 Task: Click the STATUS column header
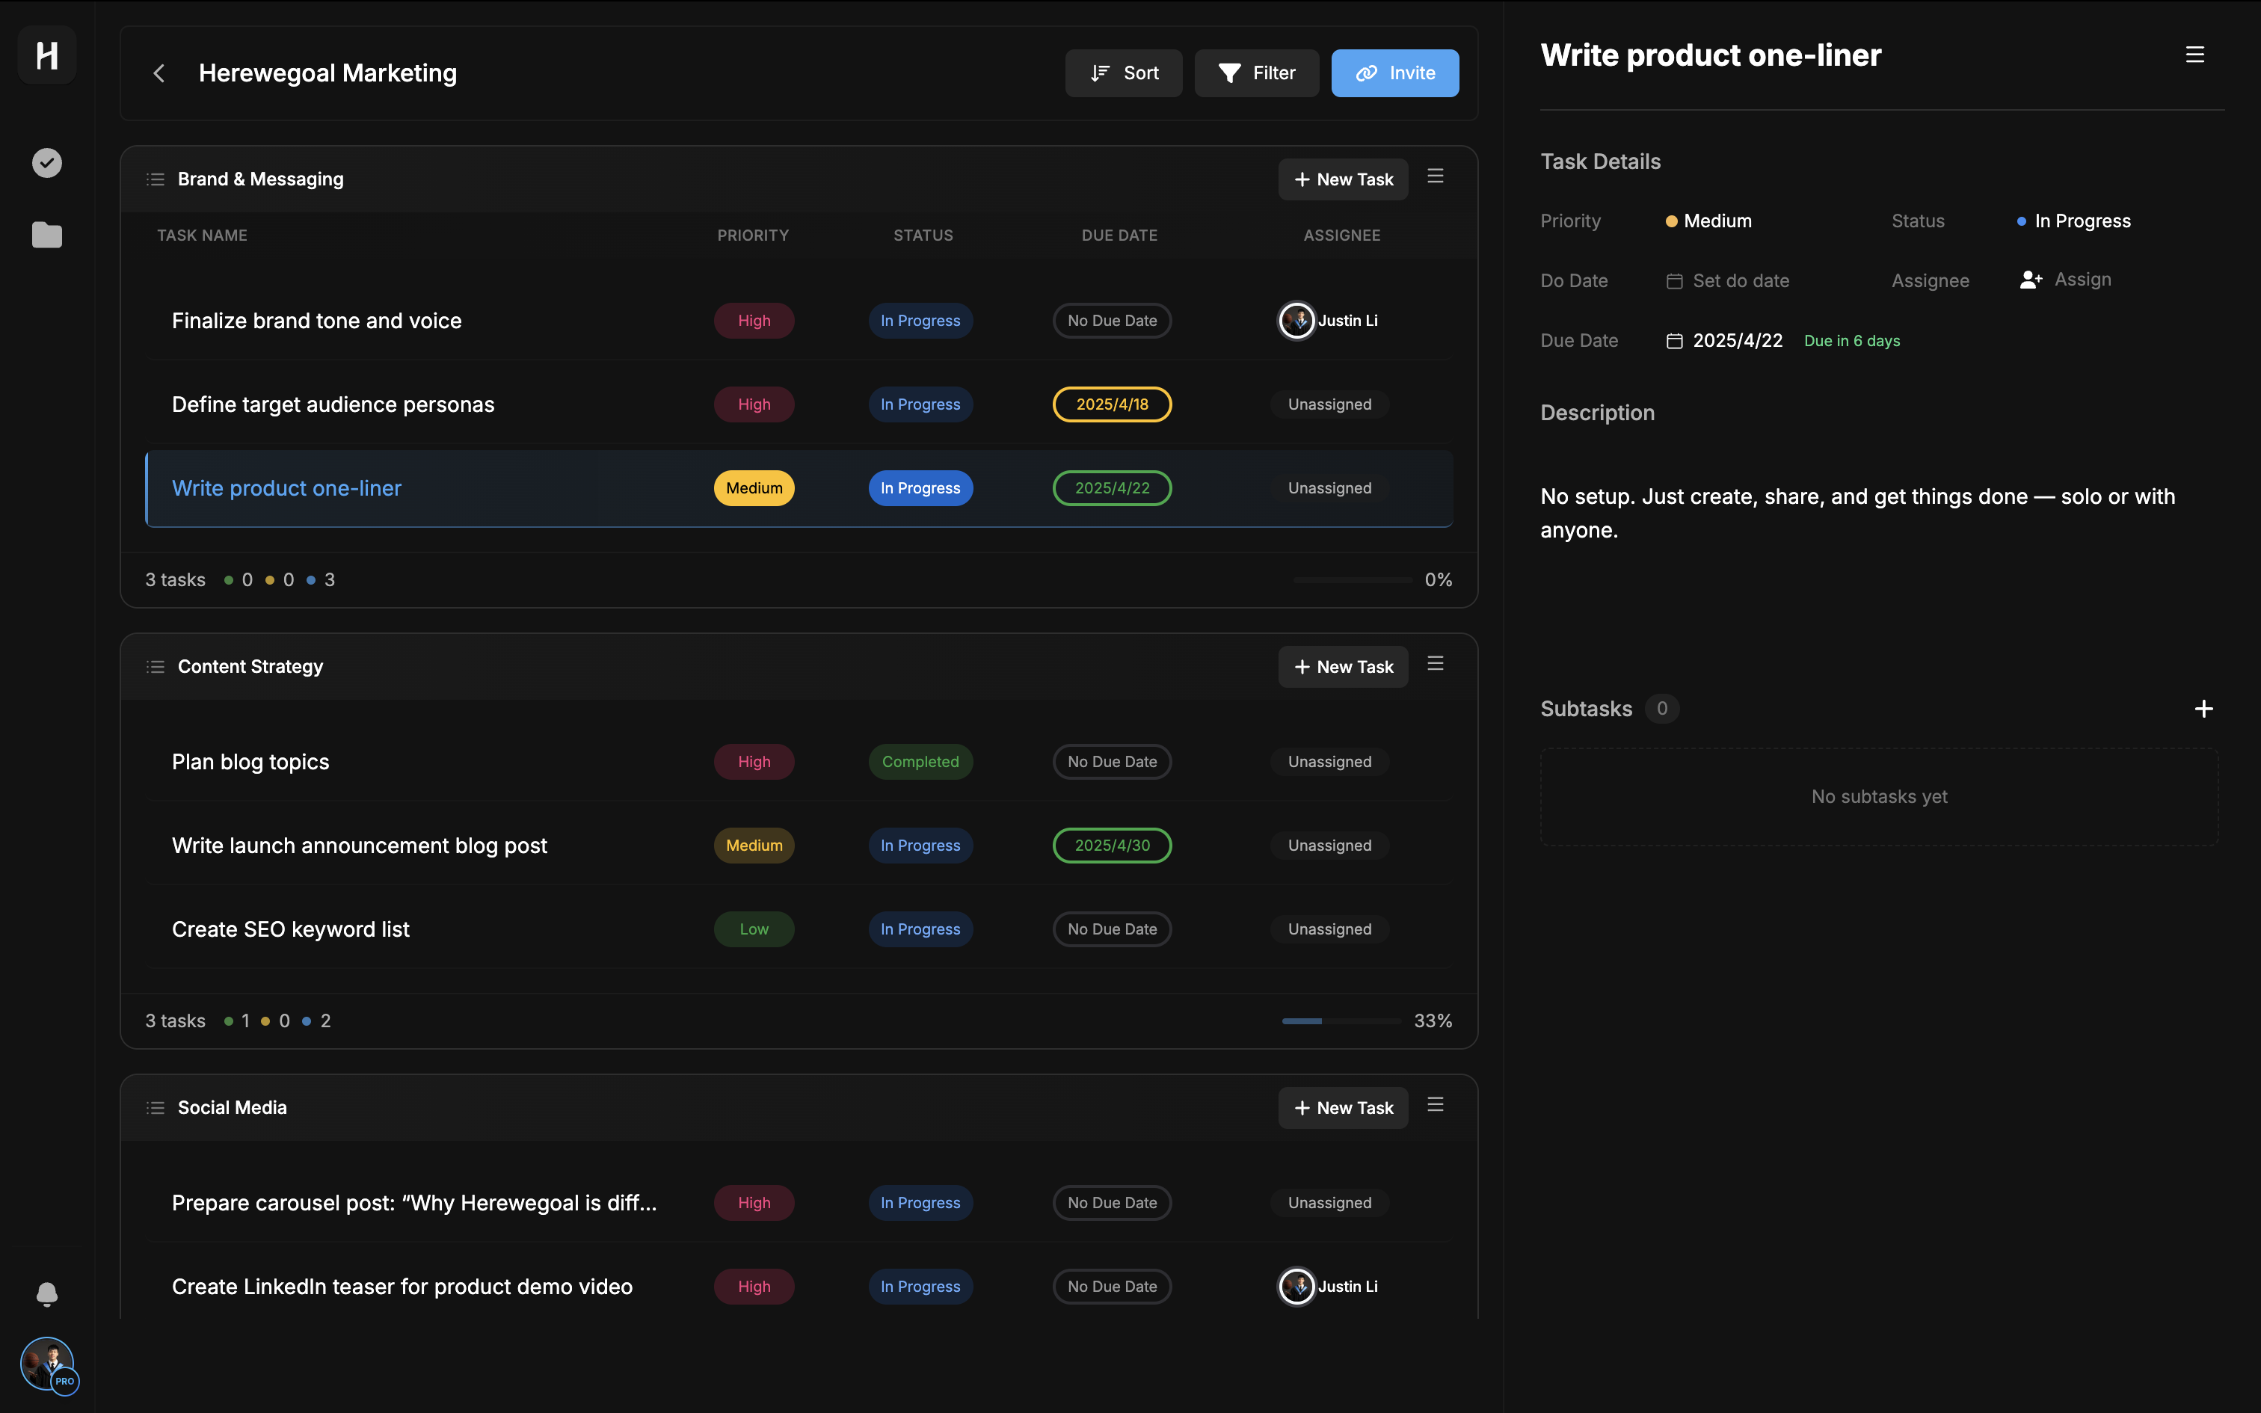point(923,235)
